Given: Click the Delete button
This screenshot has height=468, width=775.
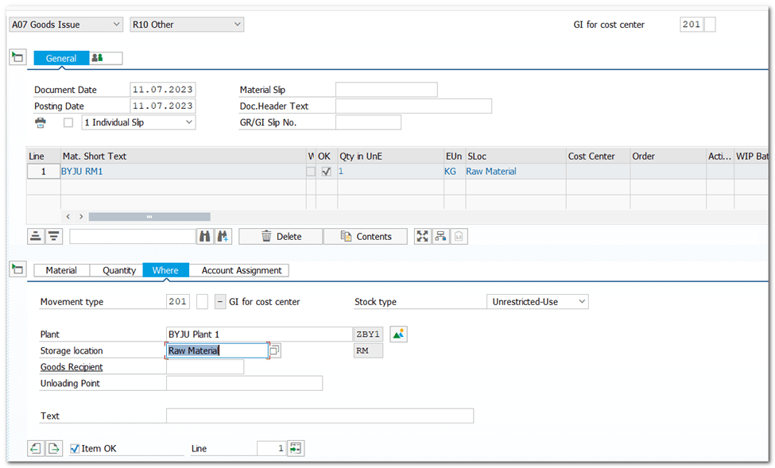Looking at the screenshot, I should coord(281,236).
